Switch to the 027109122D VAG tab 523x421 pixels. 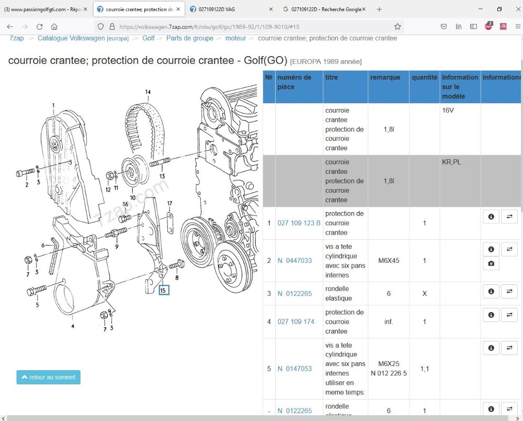point(217,9)
